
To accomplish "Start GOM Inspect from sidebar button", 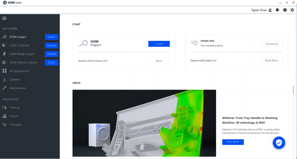I will click(51, 37).
